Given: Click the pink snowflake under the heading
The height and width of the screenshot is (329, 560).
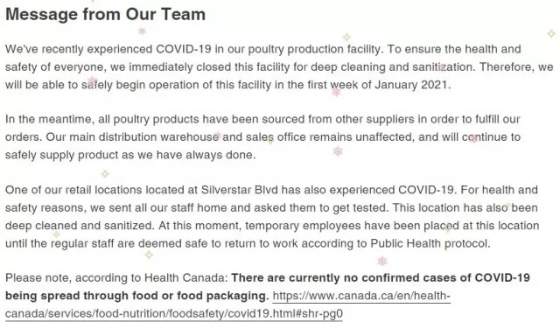Looking at the screenshot, I should click(142, 31).
